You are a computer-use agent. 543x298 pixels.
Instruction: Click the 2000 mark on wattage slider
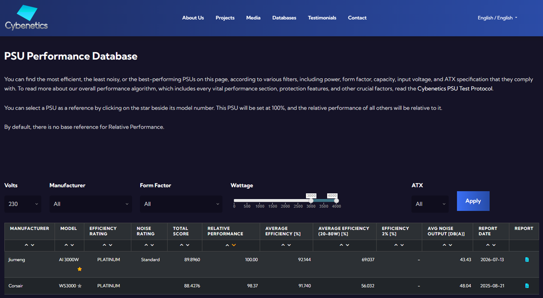pos(285,206)
